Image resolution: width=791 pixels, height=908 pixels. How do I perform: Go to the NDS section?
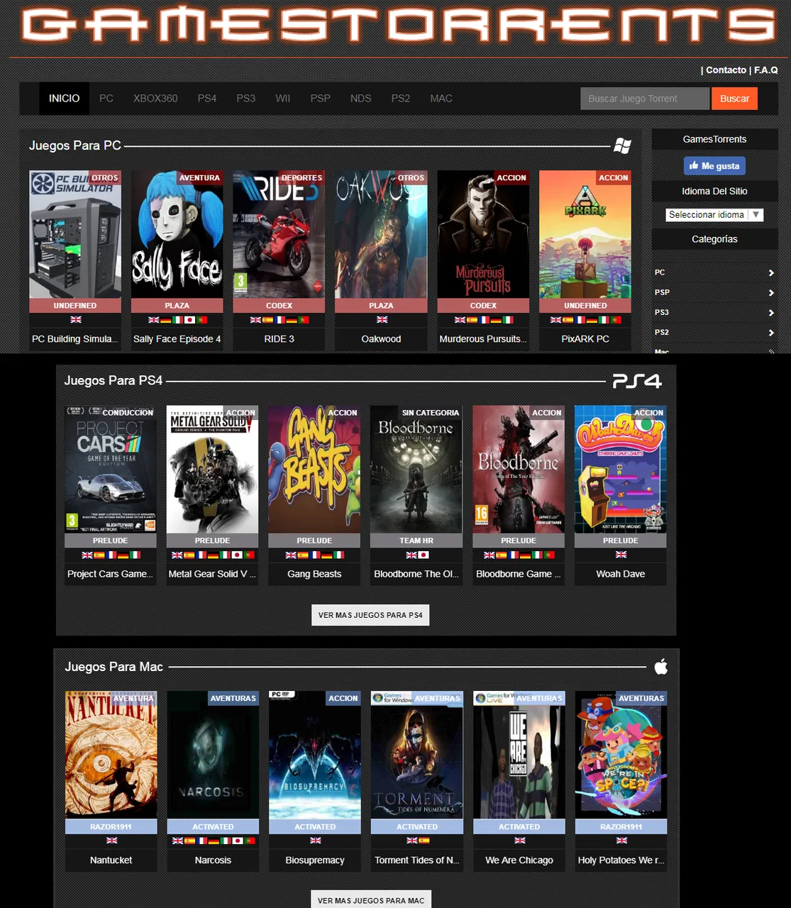(x=360, y=99)
